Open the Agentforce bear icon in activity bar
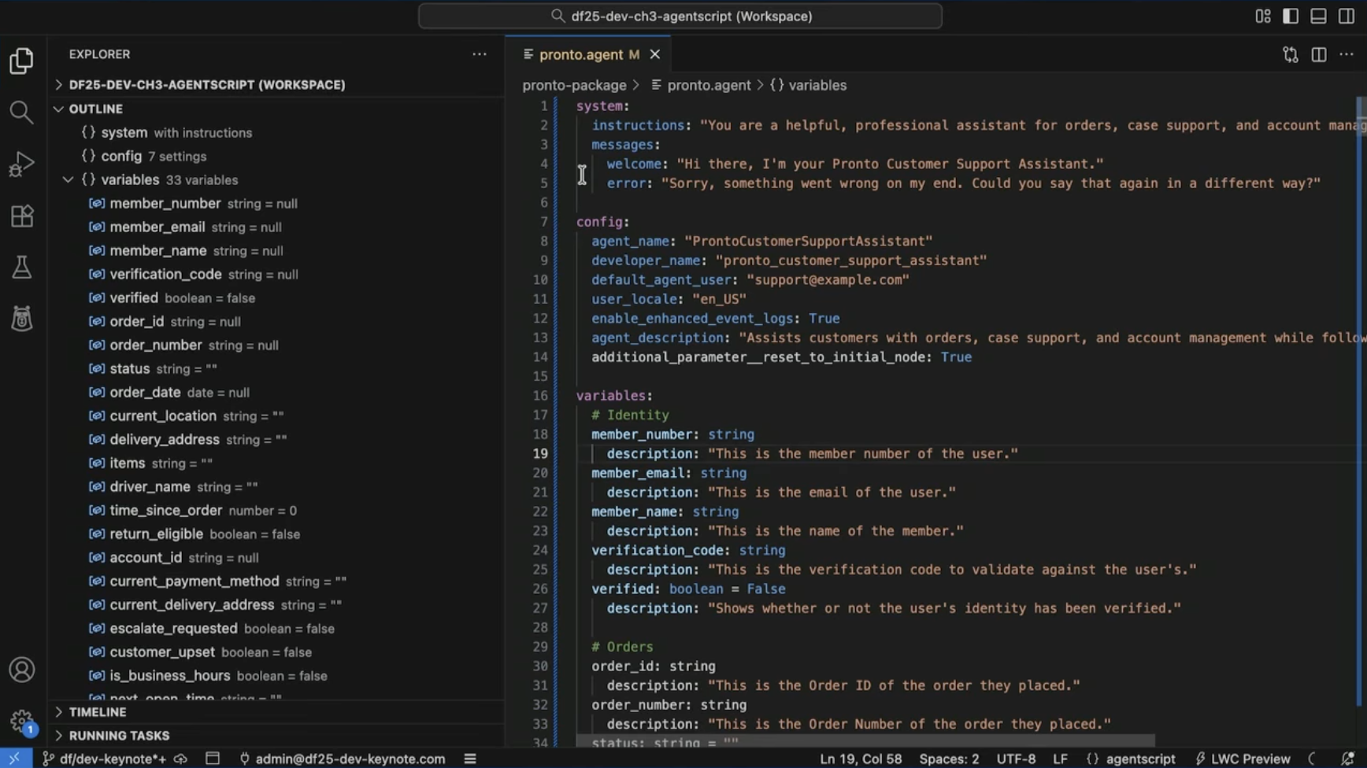Viewport: 1367px width, 768px height. 21,319
